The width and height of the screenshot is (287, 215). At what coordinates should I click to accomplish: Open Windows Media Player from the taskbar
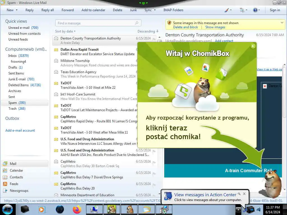pyautogui.click(x=41, y=209)
